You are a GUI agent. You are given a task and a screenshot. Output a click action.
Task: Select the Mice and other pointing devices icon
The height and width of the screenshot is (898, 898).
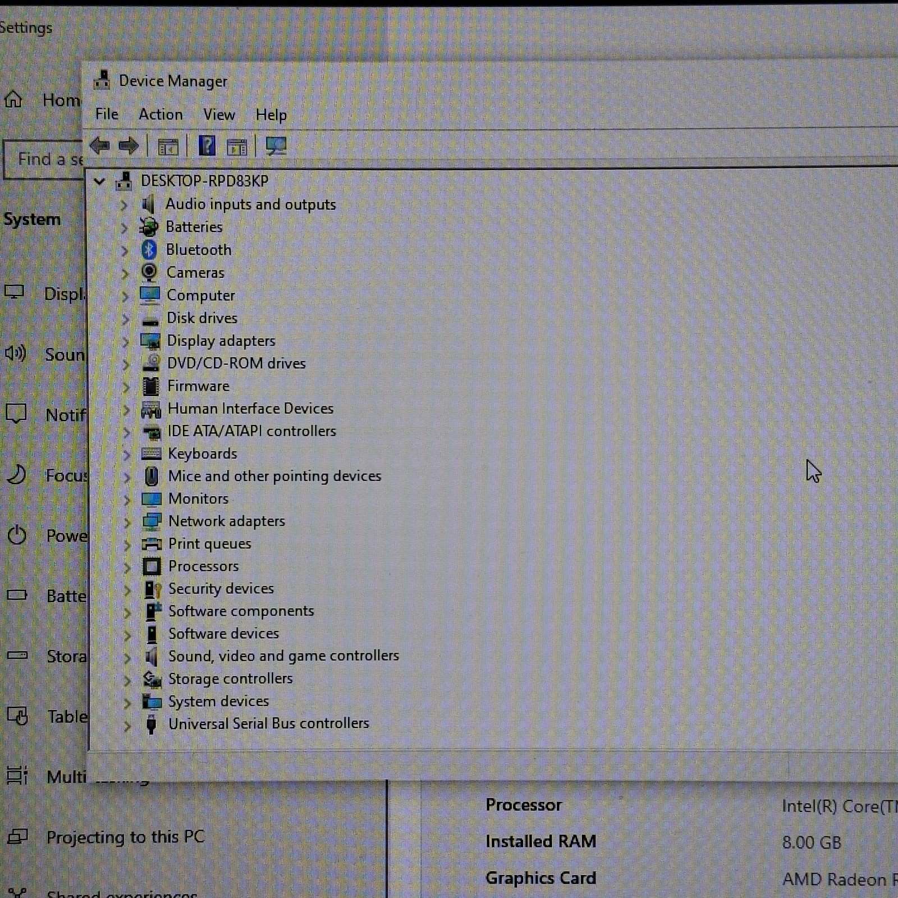coord(152,476)
